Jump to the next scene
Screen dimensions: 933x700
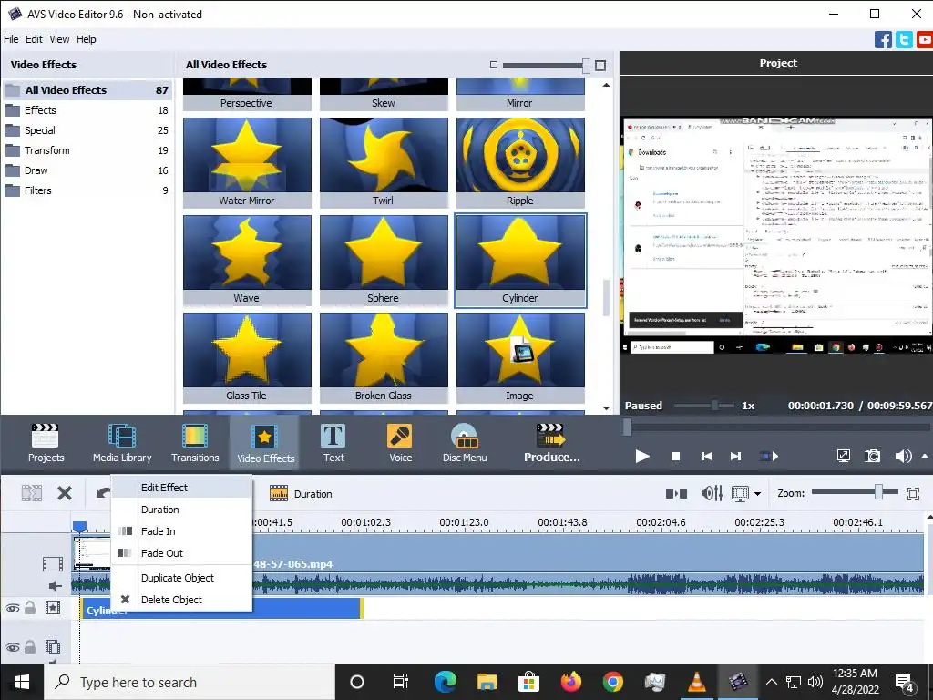tap(769, 456)
